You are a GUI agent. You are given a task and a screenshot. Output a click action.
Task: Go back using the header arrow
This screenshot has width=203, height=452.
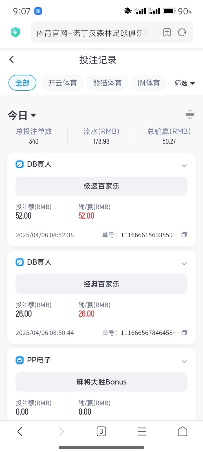(x=12, y=59)
